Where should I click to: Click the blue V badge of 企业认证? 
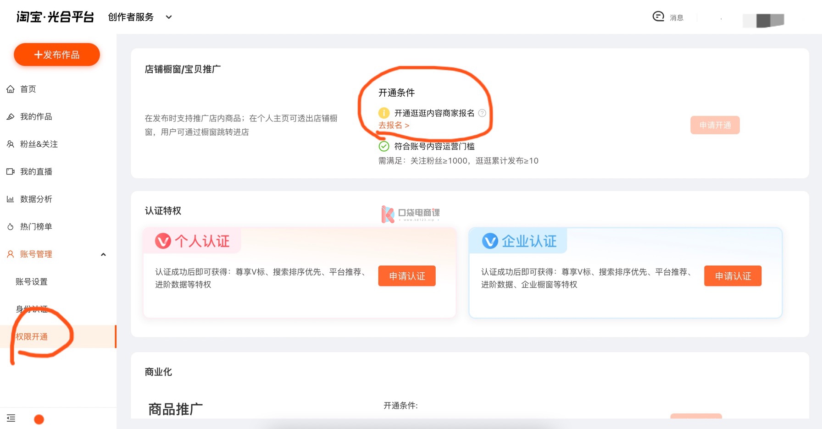pos(490,241)
